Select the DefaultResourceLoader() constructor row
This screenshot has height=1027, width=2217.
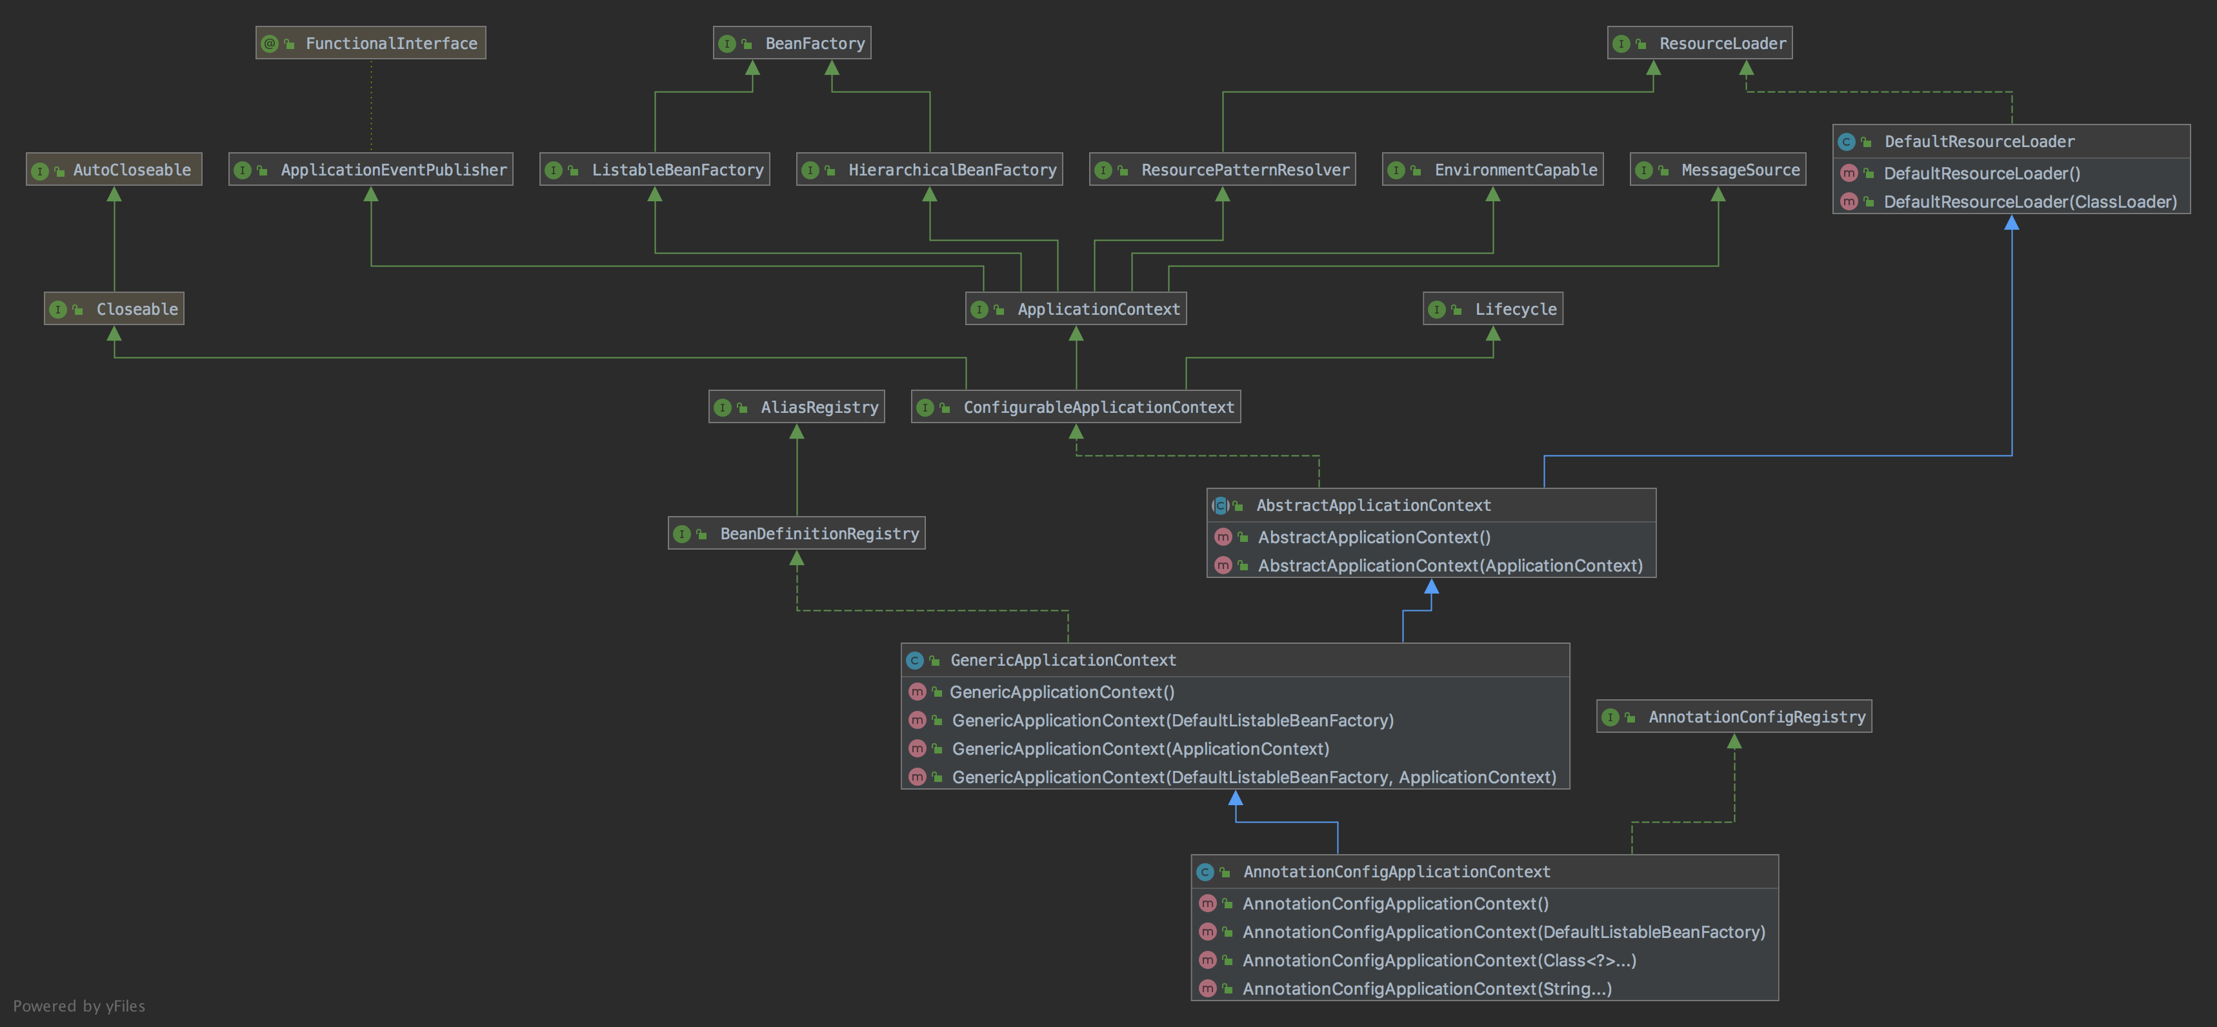(x=2011, y=174)
